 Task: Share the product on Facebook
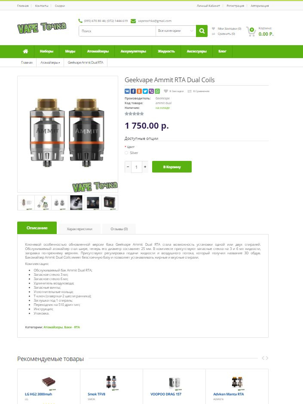[x=133, y=91]
